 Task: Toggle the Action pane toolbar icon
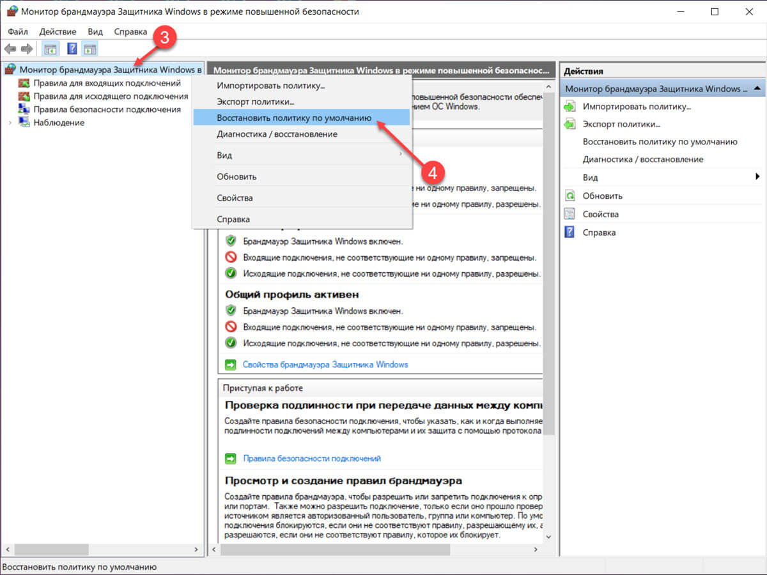tap(89, 49)
